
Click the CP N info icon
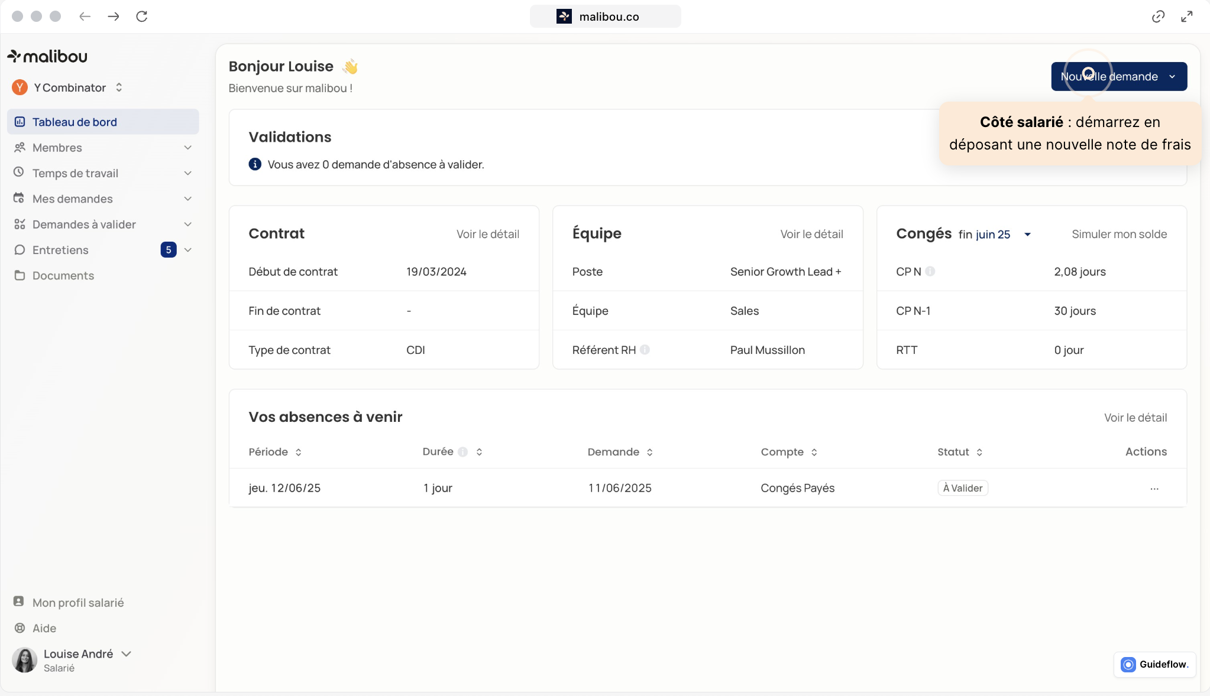pyautogui.click(x=930, y=272)
